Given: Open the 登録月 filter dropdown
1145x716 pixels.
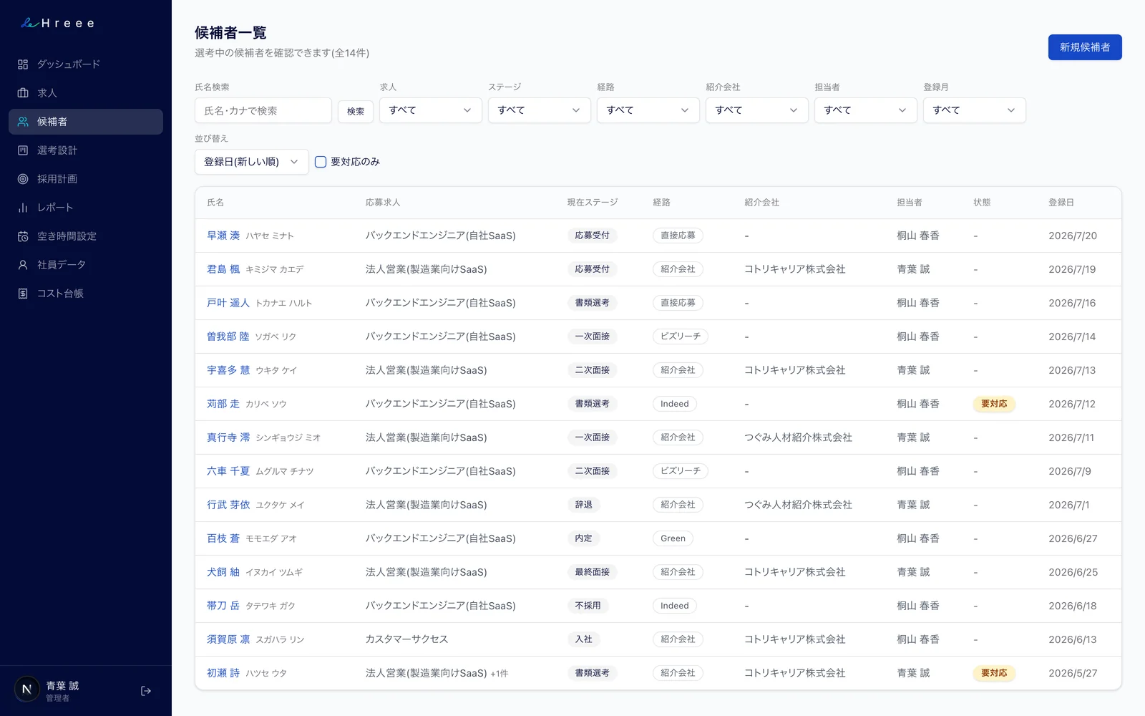Looking at the screenshot, I should point(975,110).
